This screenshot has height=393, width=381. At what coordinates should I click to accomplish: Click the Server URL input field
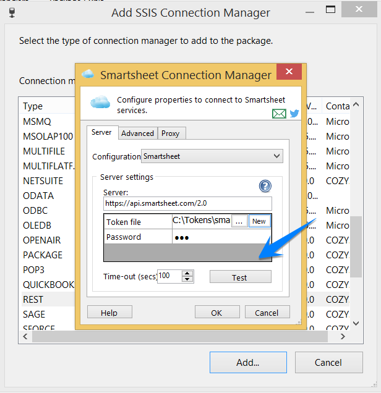[187, 203]
